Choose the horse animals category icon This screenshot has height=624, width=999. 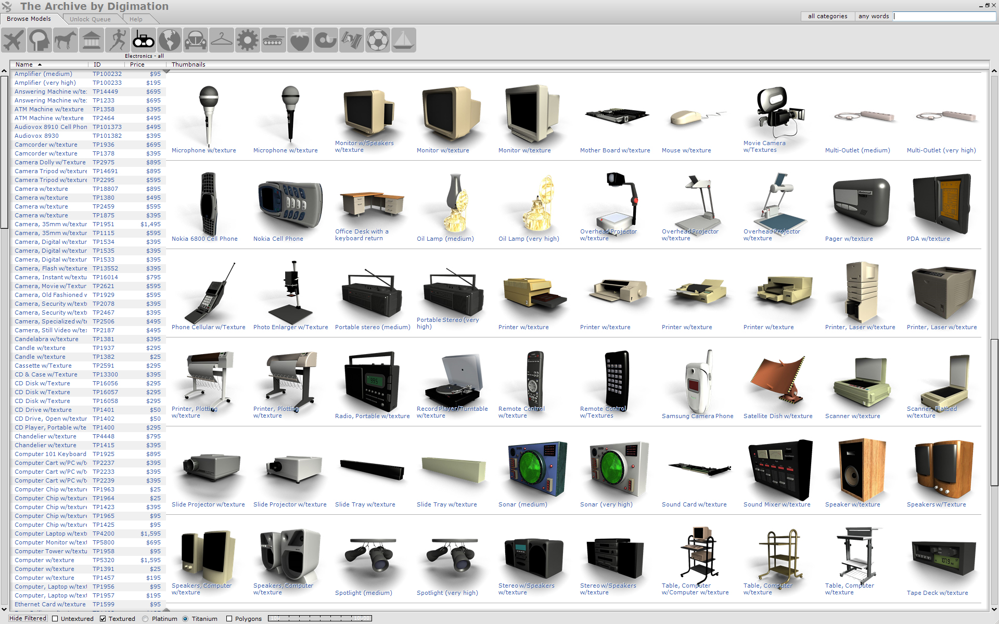(66, 40)
